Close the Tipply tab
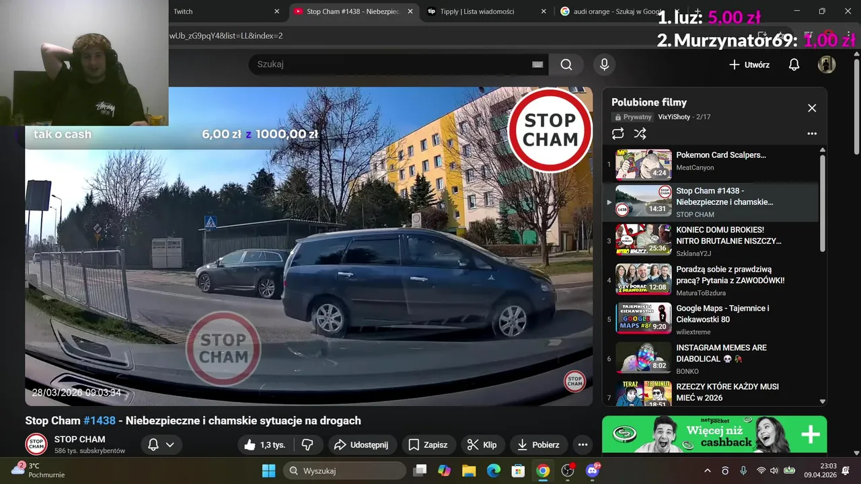This screenshot has height=484, width=861. click(x=544, y=11)
